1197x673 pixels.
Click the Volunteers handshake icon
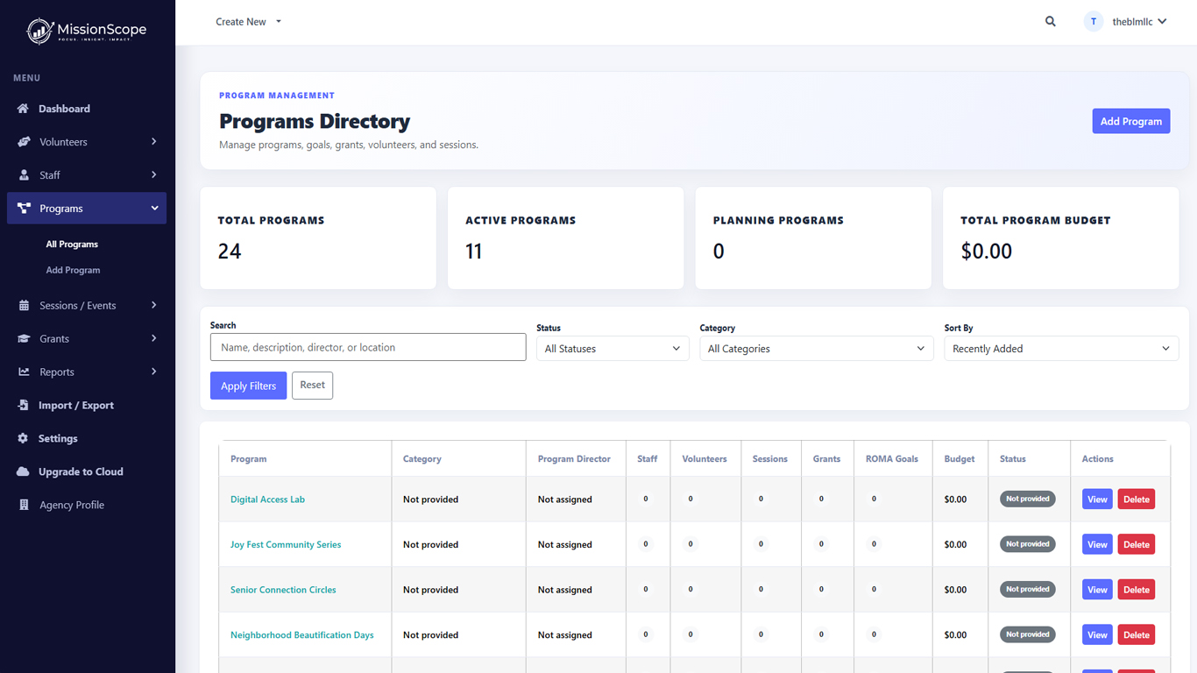point(24,142)
